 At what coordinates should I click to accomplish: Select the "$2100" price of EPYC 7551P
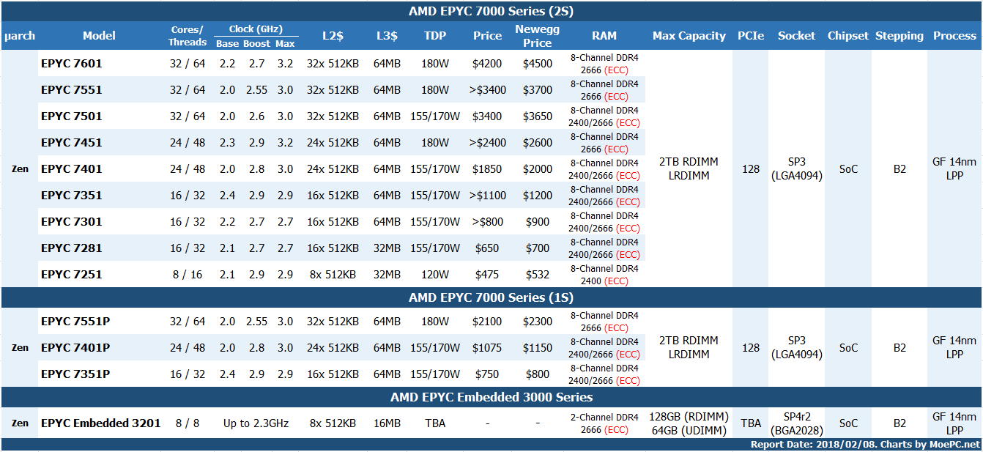(487, 322)
